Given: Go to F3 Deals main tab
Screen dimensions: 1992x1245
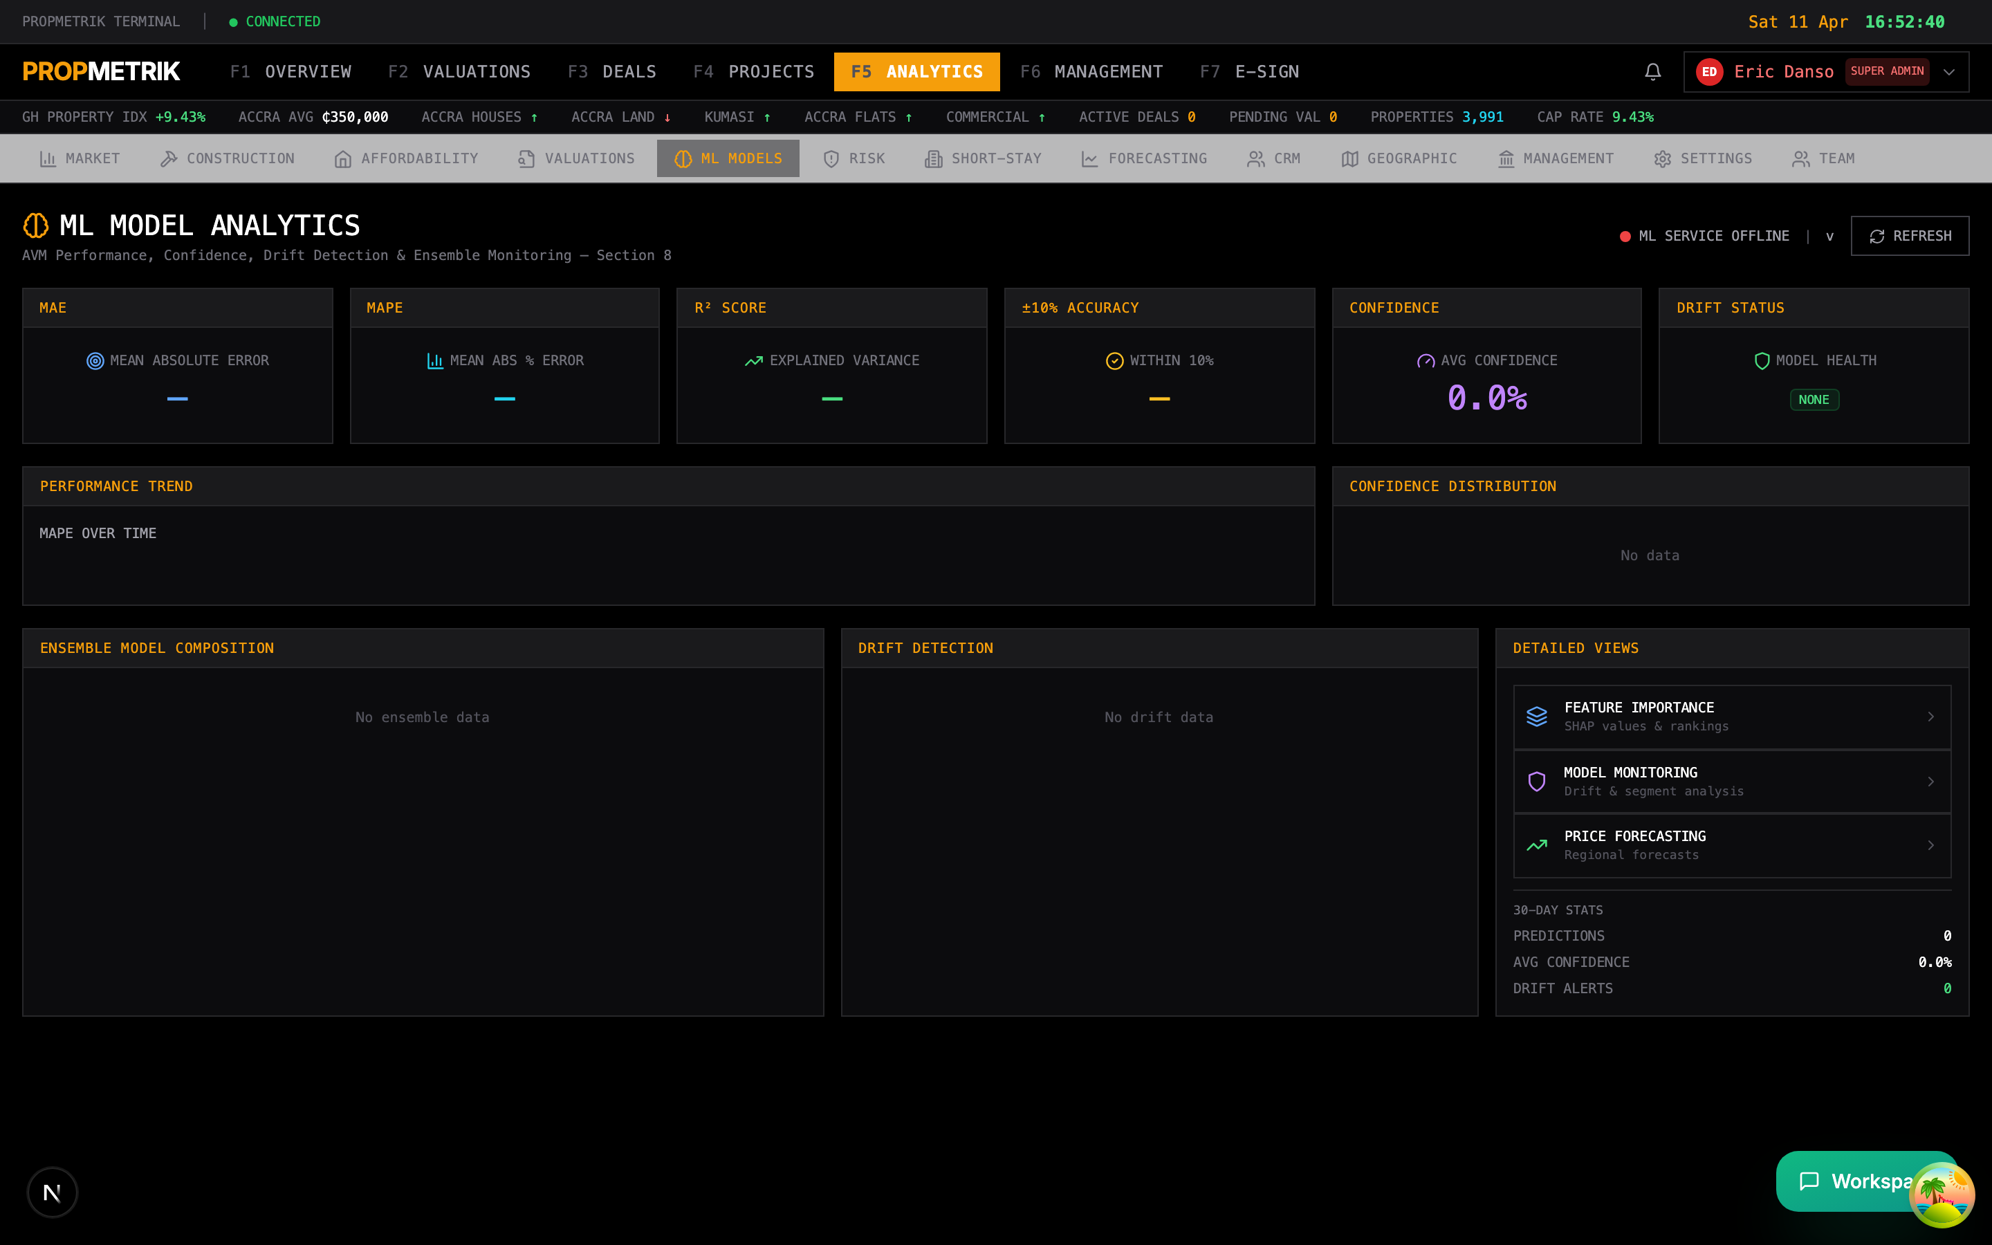Looking at the screenshot, I should pyautogui.click(x=611, y=72).
